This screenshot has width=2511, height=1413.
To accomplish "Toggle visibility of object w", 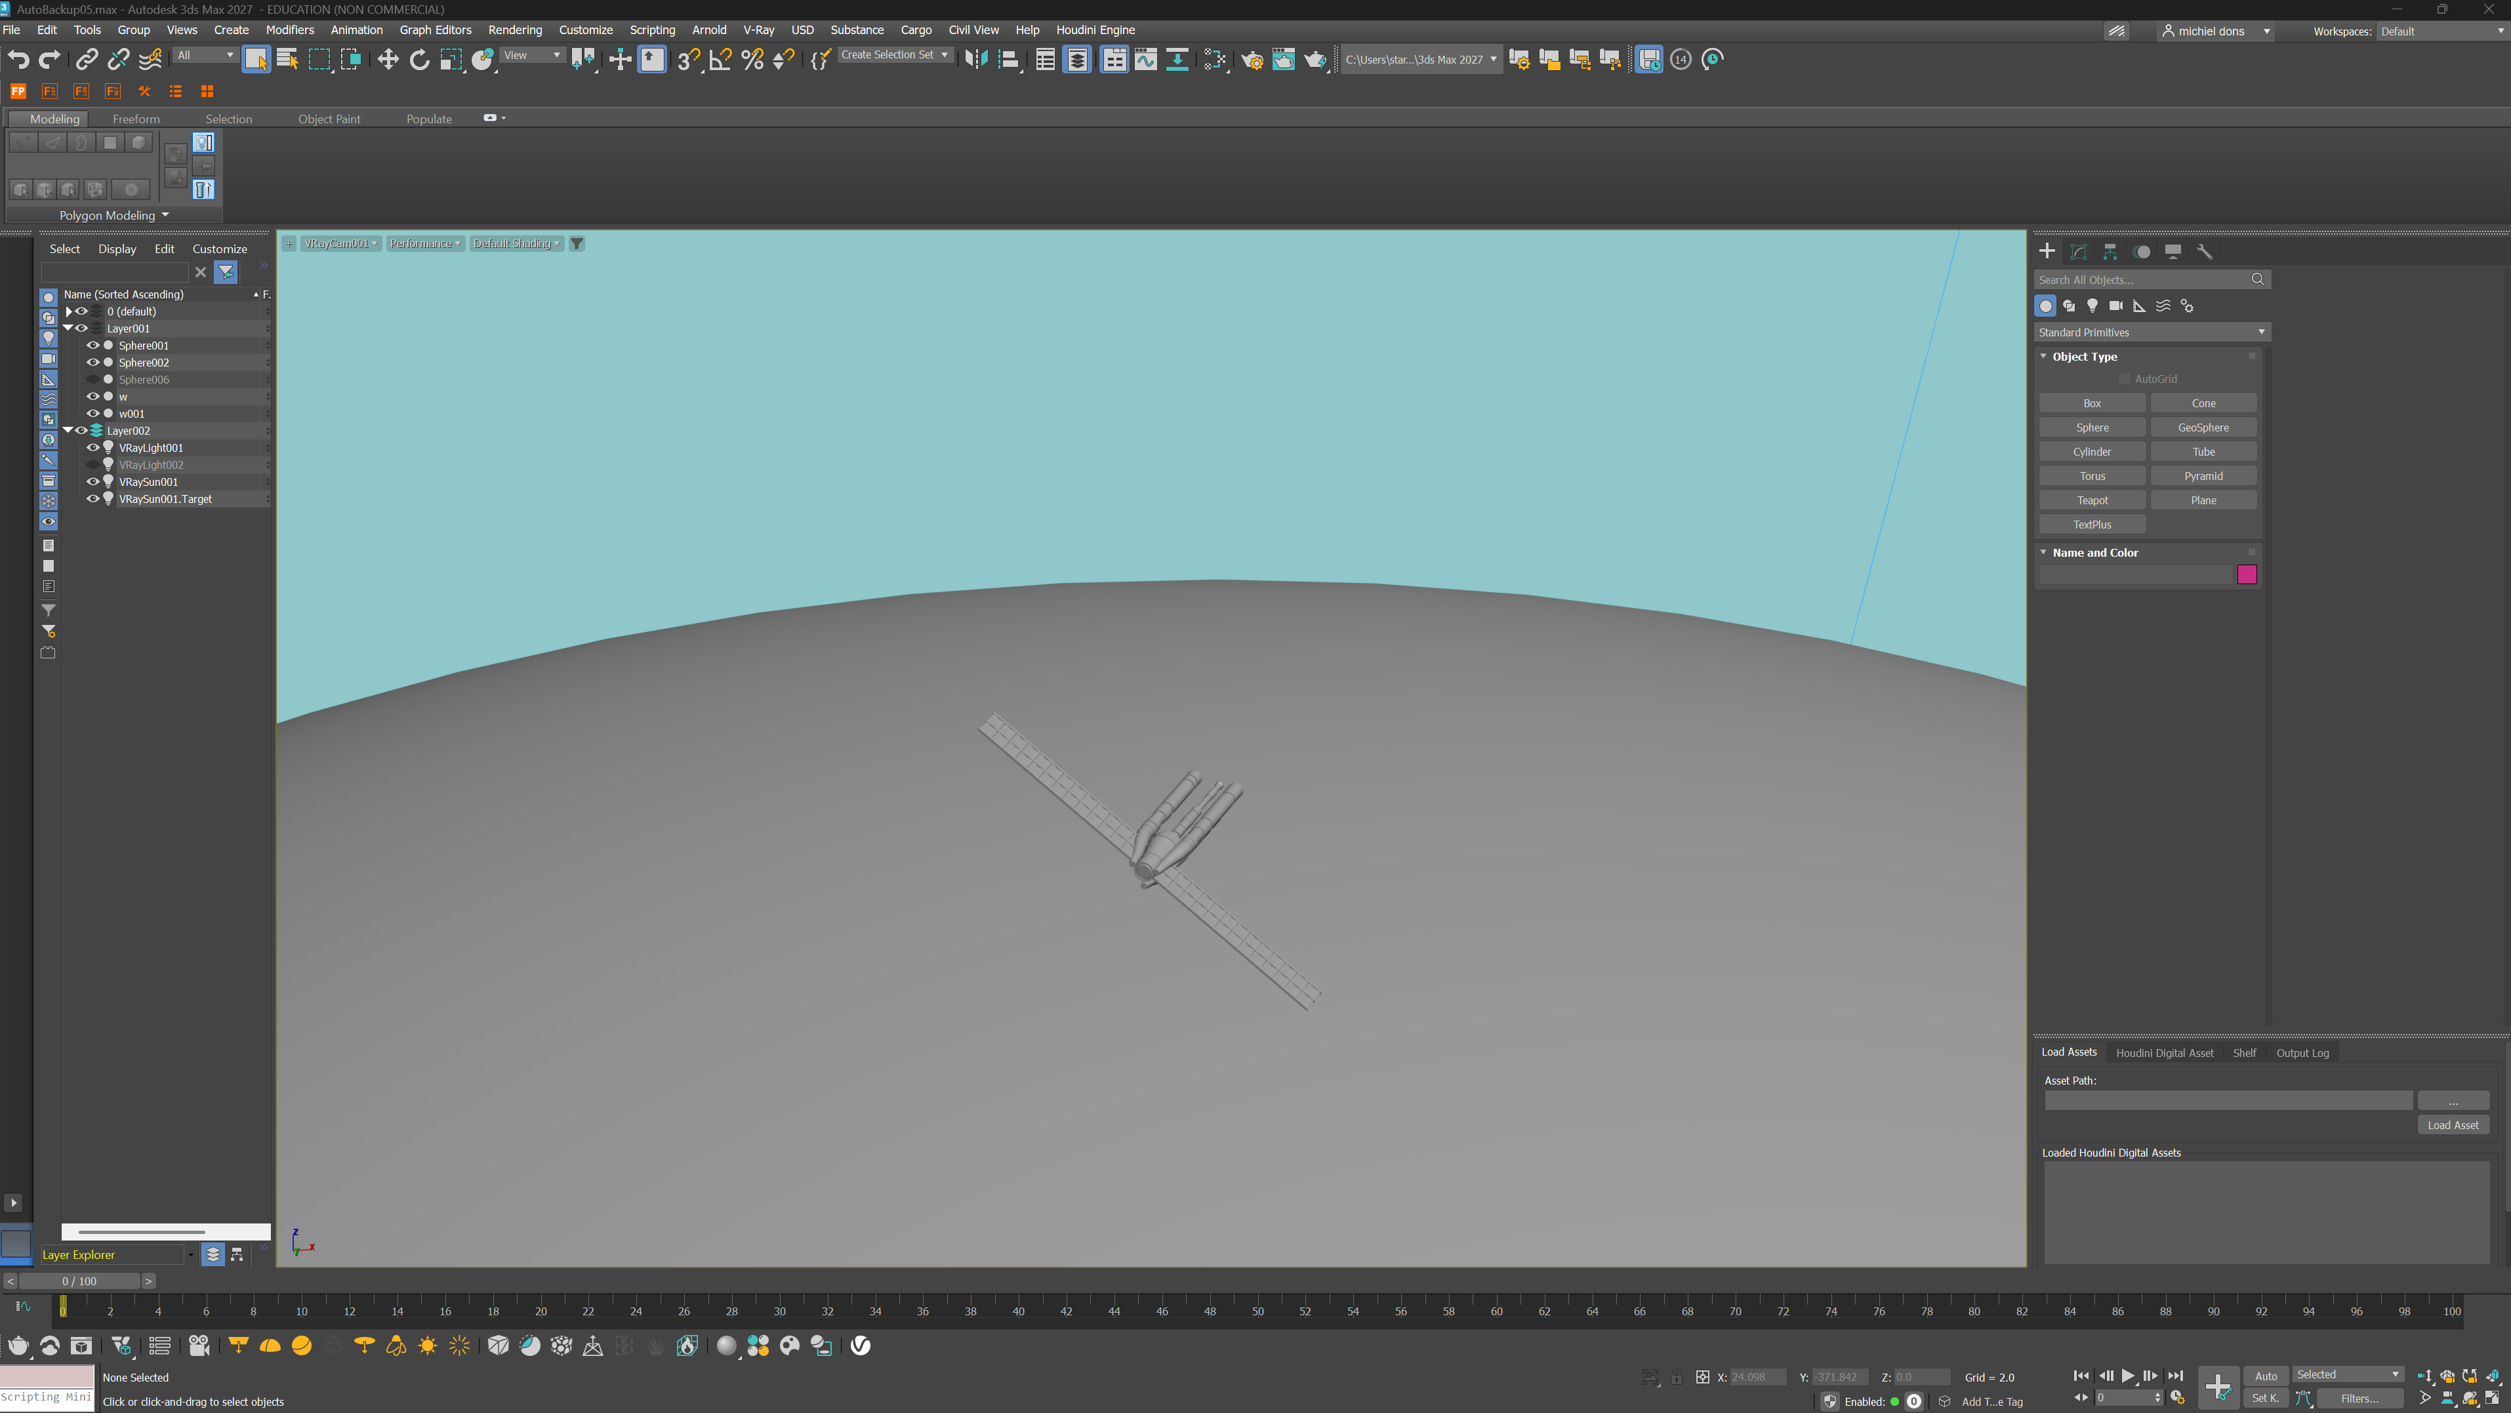I will [x=92, y=397].
